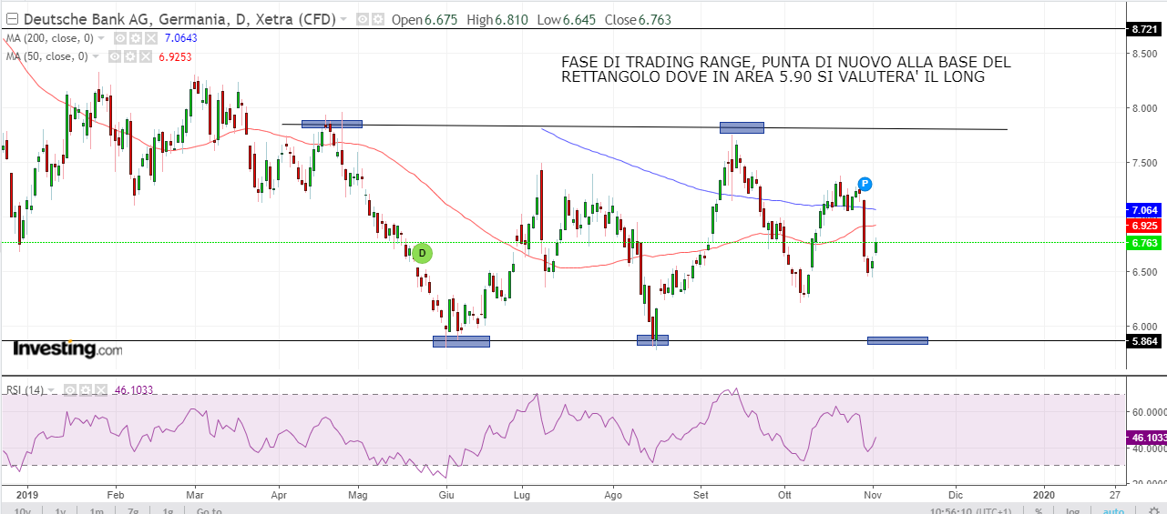Expand the MA (50, close, 0) dropdown arrow
The height and width of the screenshot is (514, 1167).
(x=96, y=56)
